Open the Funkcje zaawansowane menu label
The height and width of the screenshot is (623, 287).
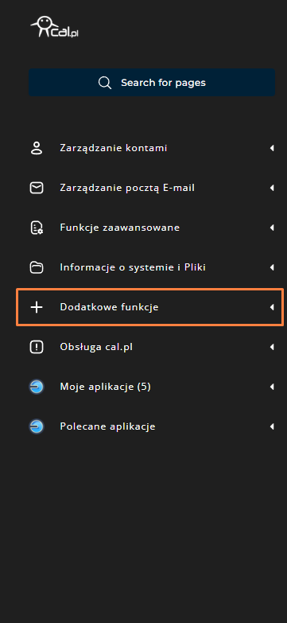click(x=119, y=228)
